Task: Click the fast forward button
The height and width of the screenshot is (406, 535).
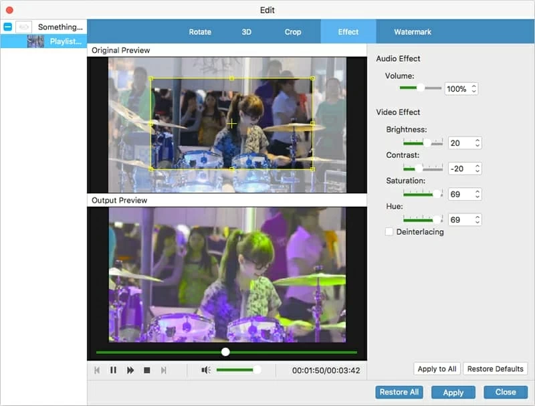Action: tap(130, 370)
